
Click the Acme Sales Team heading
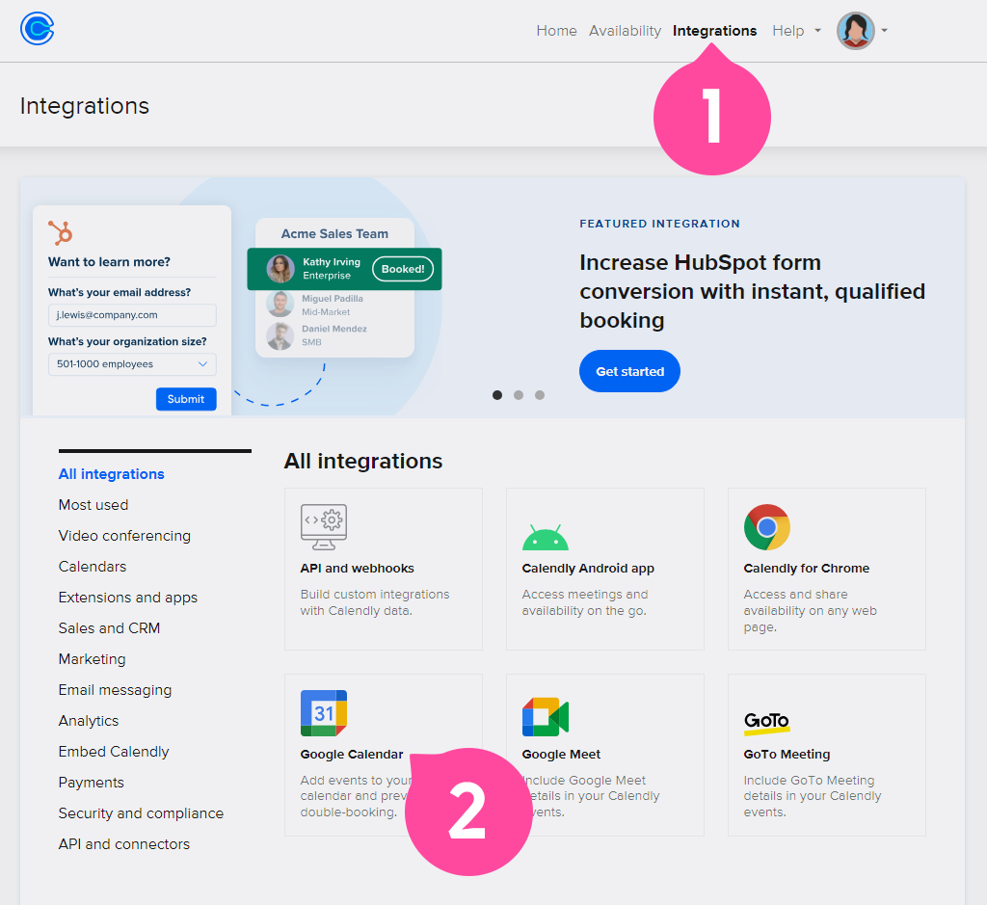(334, 233)
